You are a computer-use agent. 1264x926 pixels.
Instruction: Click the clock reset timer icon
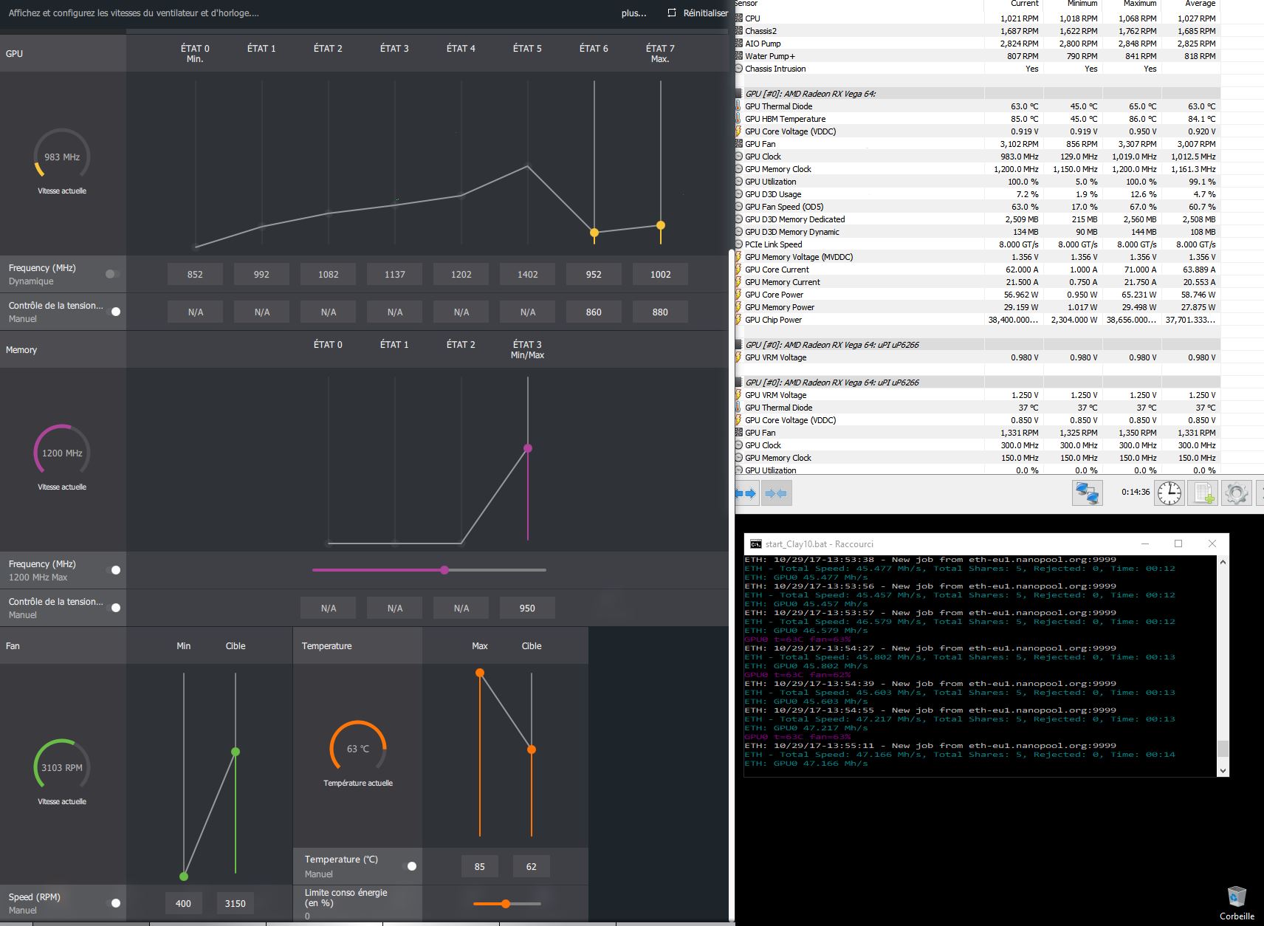(x=1169, y=493)
